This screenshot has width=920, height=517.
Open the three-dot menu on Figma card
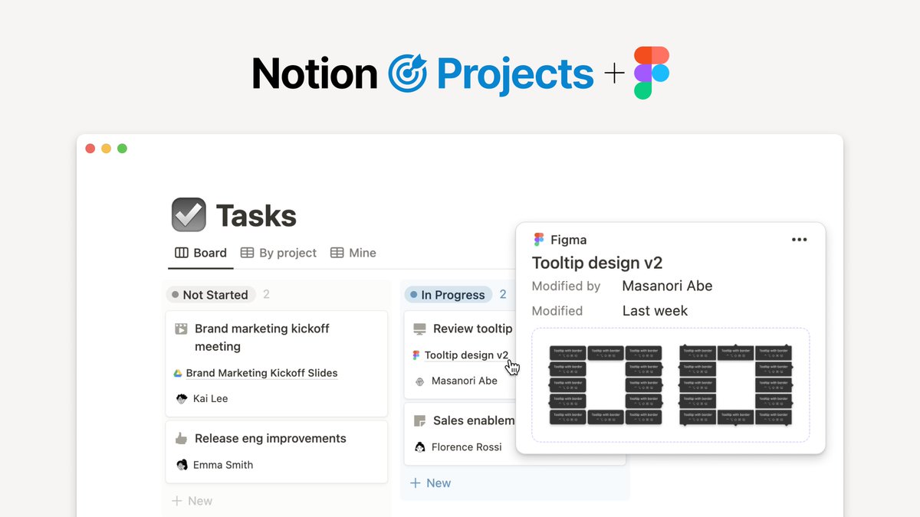click(799, 240)
